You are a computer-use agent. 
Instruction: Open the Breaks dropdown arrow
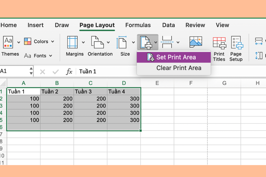coord(178,43)
